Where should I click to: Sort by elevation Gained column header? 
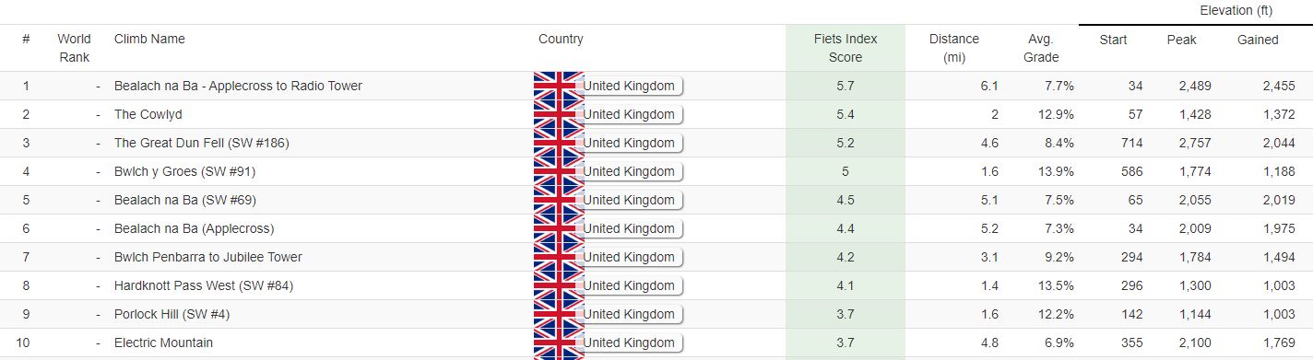(1258, 40)
